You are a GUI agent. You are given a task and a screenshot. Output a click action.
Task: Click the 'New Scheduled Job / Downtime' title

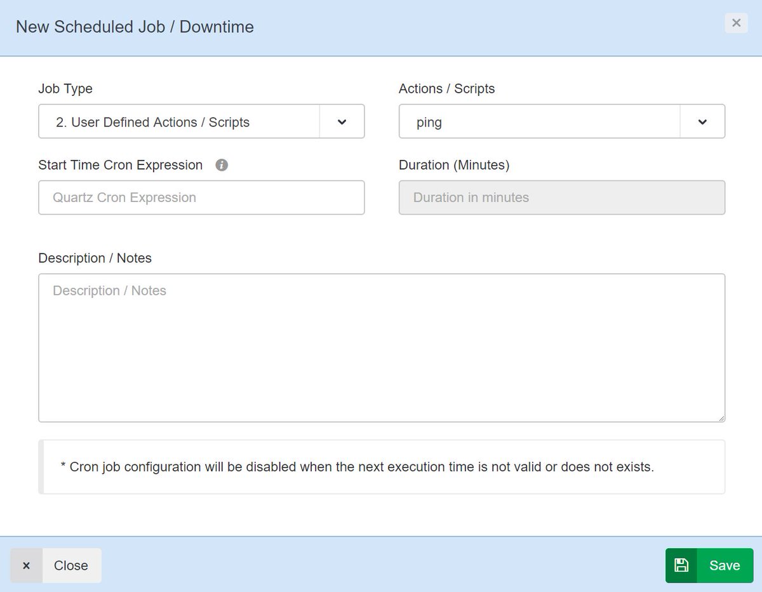pyautogui.click(x=135, y=27)
